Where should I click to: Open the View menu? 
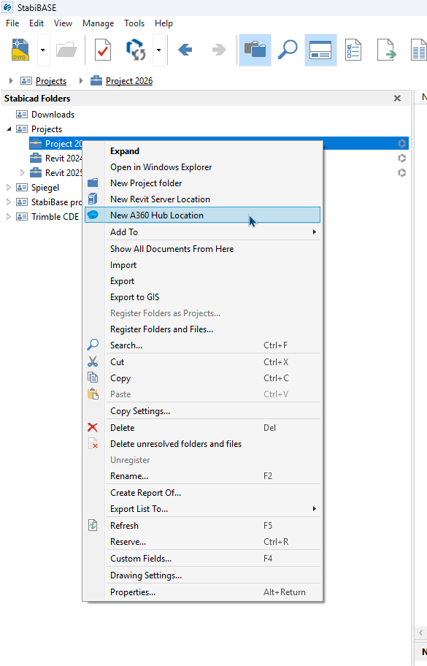[63, 23]
